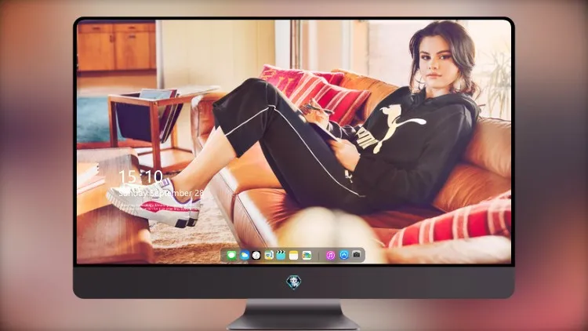Click the monitor logo emblem below screen
Screen dimensions: 588x331
pos(294,282)
